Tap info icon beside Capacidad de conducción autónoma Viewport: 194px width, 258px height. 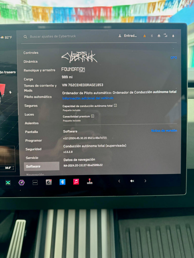click(x=115, y=106)
